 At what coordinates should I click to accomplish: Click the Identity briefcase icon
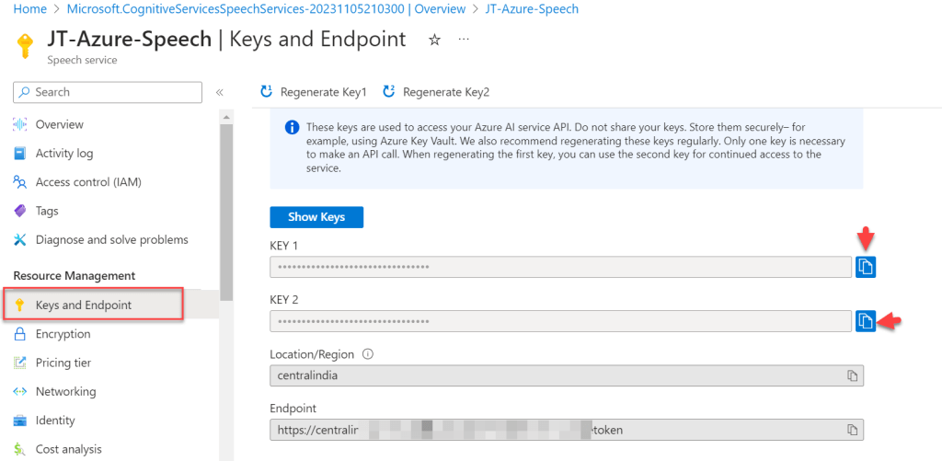click(x=20, y=421)
